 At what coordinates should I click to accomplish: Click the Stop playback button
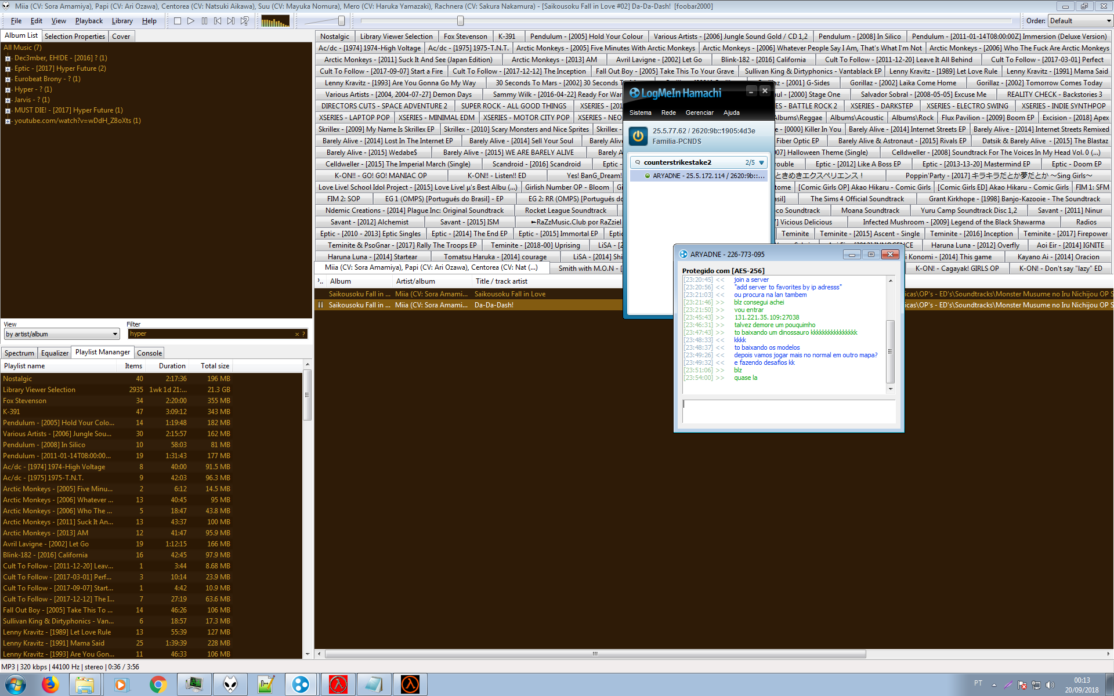178,21
